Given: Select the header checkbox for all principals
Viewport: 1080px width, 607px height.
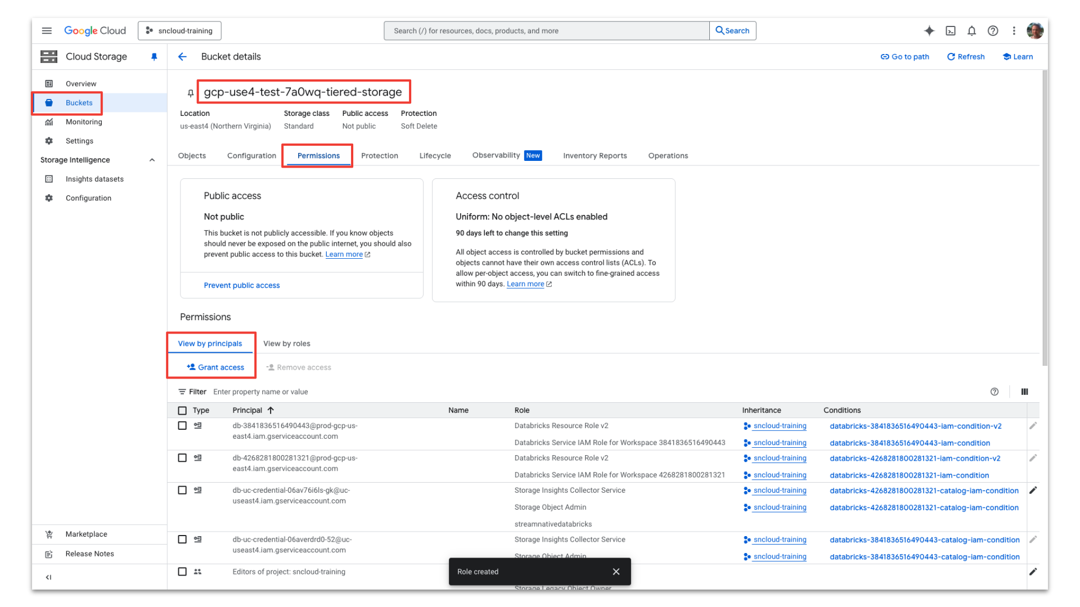Looking at the screenshot, I should click(182, 411).
